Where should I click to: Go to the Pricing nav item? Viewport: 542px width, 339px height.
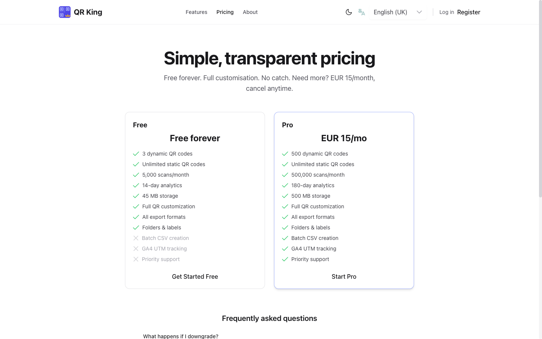[225, 12]
